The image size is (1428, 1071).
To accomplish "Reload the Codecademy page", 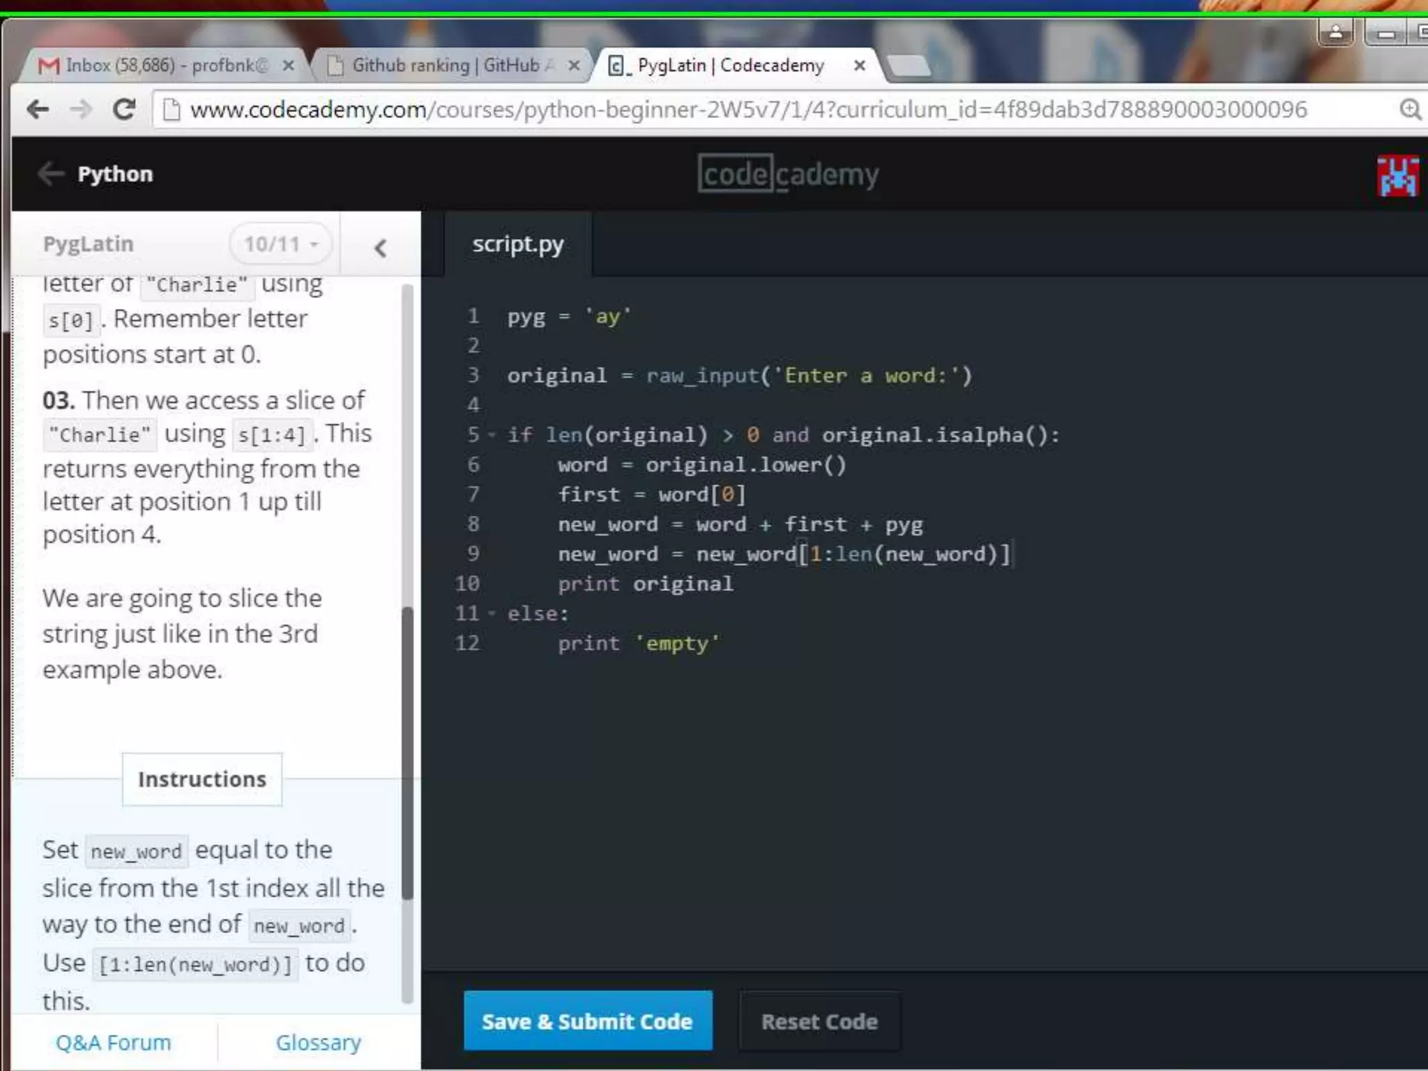I will pyautogui.click(x=124, y=109).
